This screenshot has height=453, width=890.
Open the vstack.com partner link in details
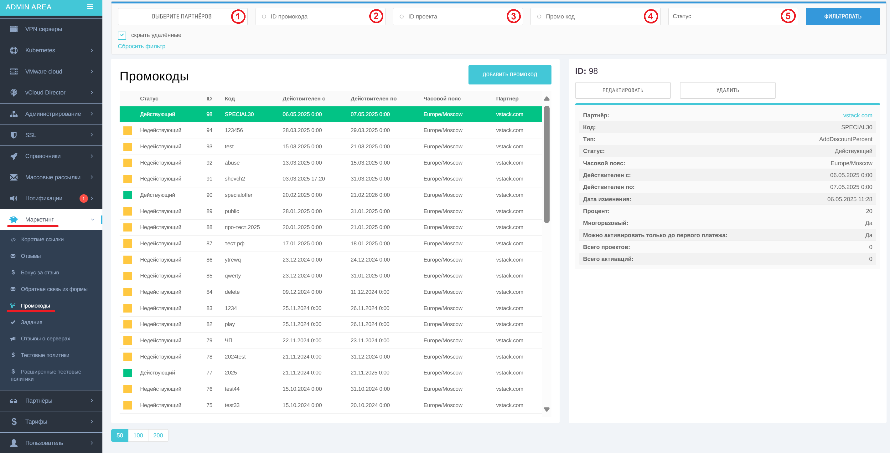[857, 116]
